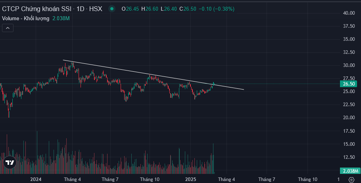Viewport: 361px width, 183px height.
Task: Click the Tháng 7 label right of 2025
Action: tap(267, 179)
